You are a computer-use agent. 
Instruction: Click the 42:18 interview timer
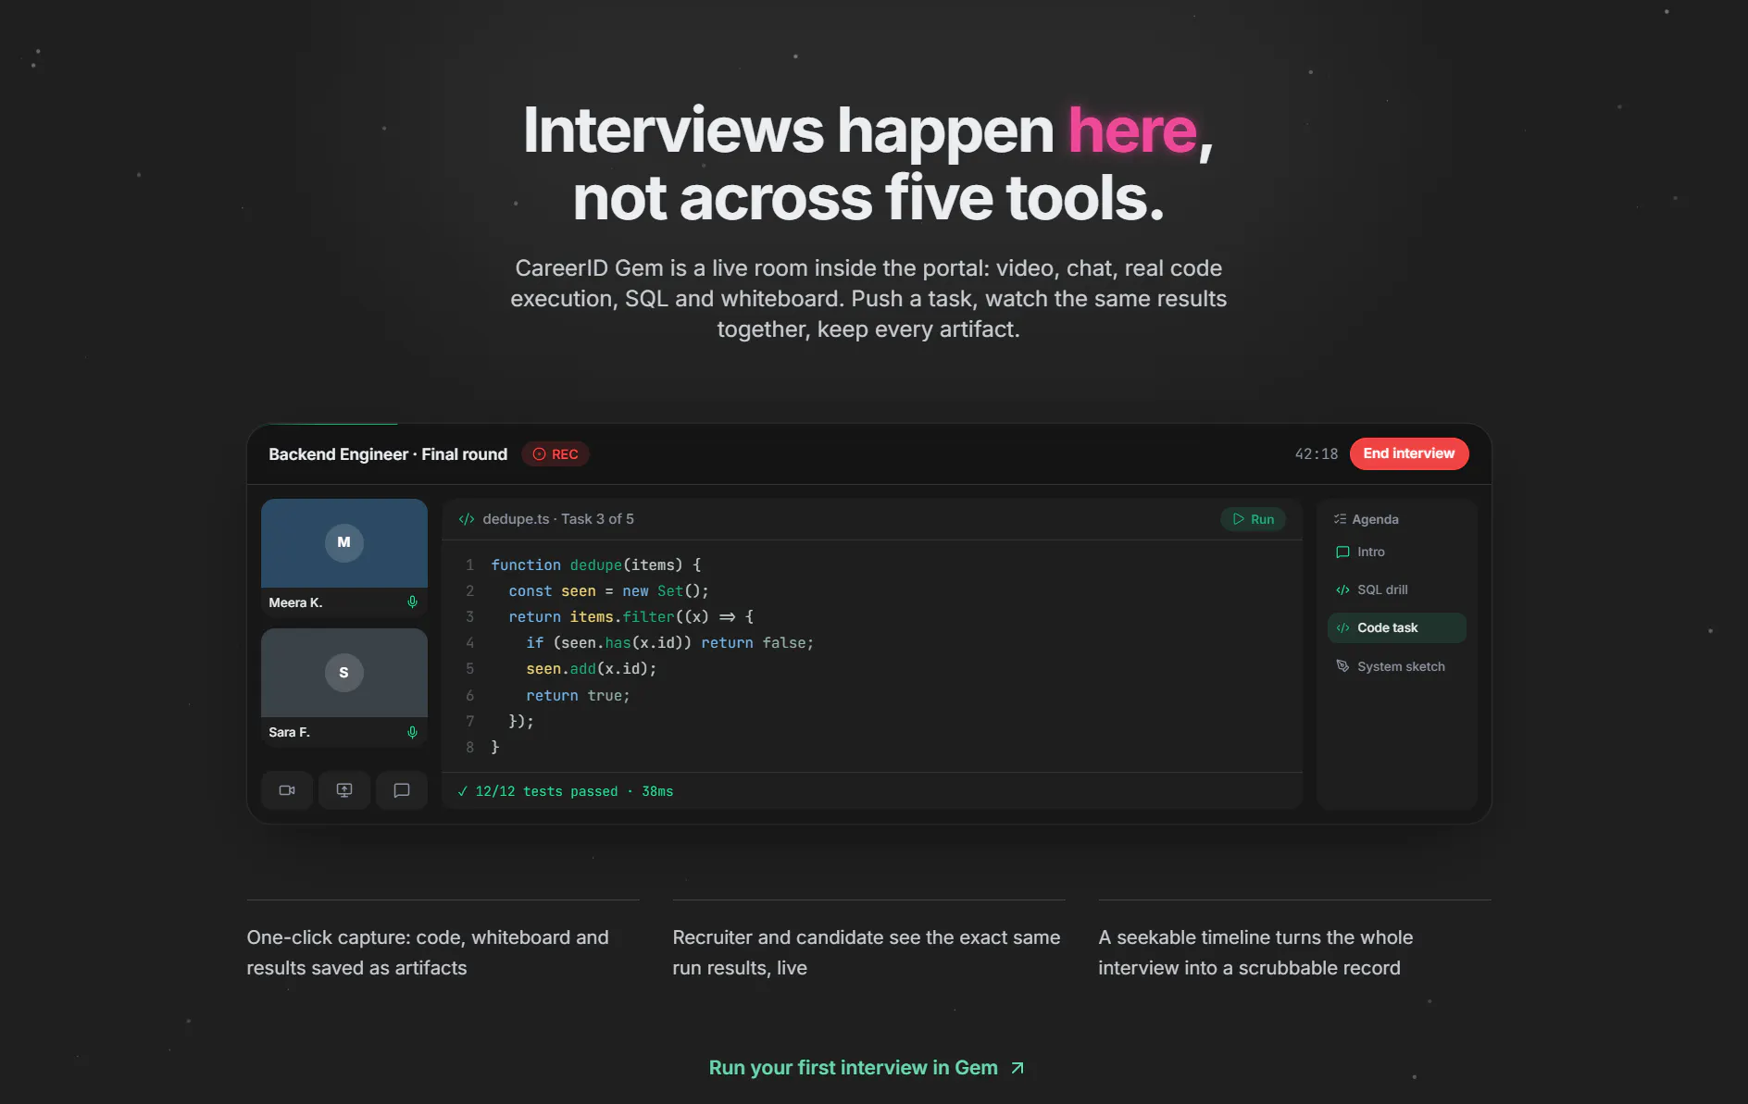[x=1317, y=453]
